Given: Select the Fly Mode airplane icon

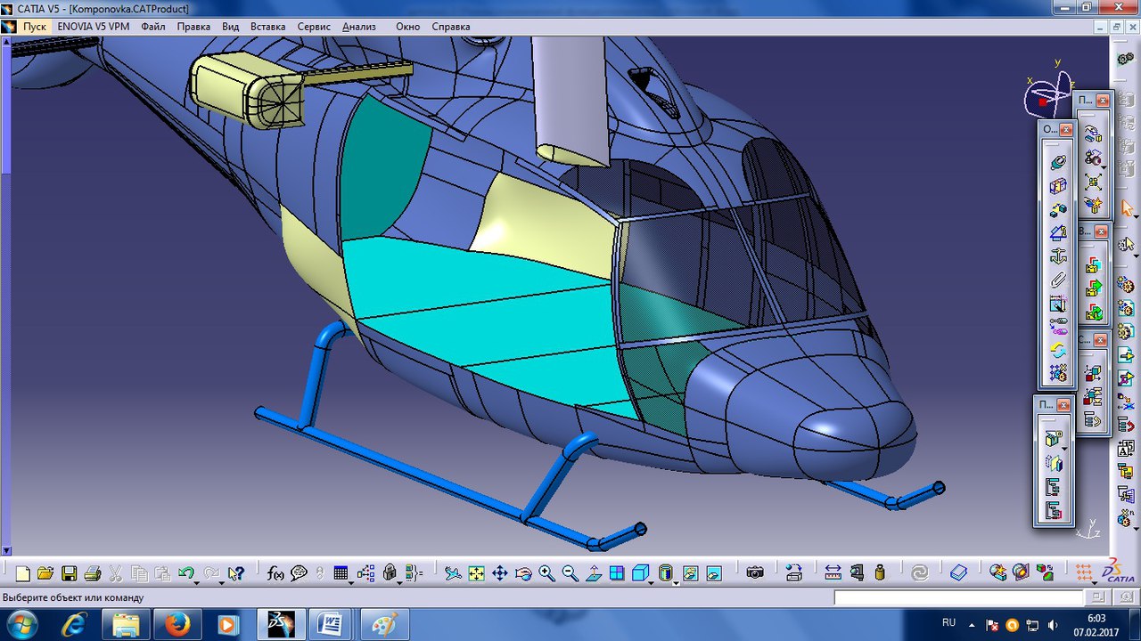Looking at the screenshot, I should 453,573.
